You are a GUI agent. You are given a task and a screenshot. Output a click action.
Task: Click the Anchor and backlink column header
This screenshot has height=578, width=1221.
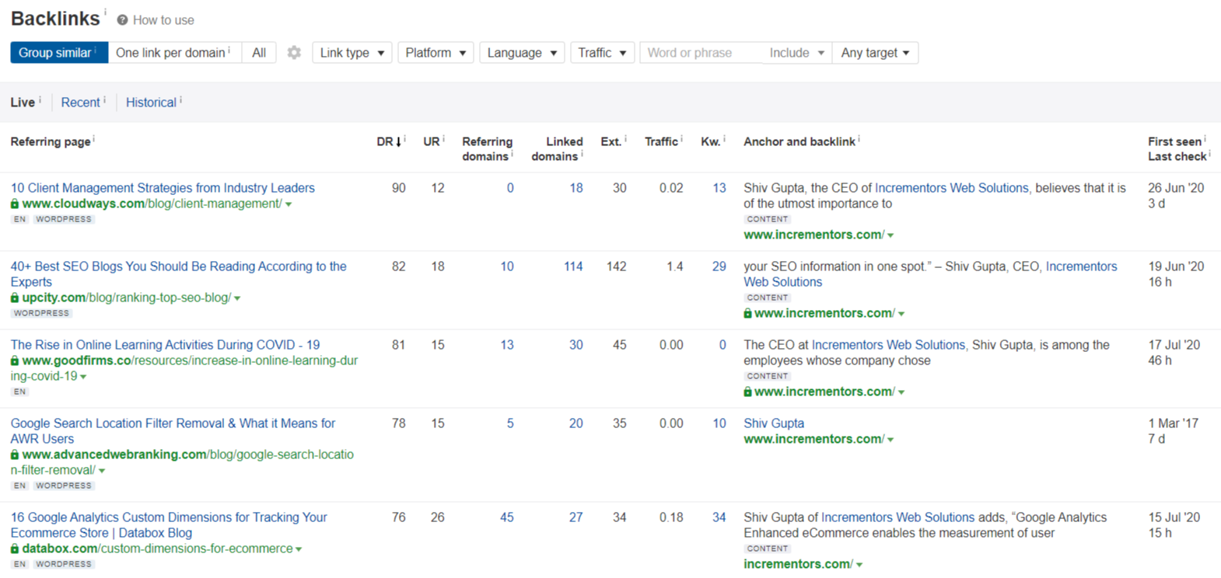point(799,142)
